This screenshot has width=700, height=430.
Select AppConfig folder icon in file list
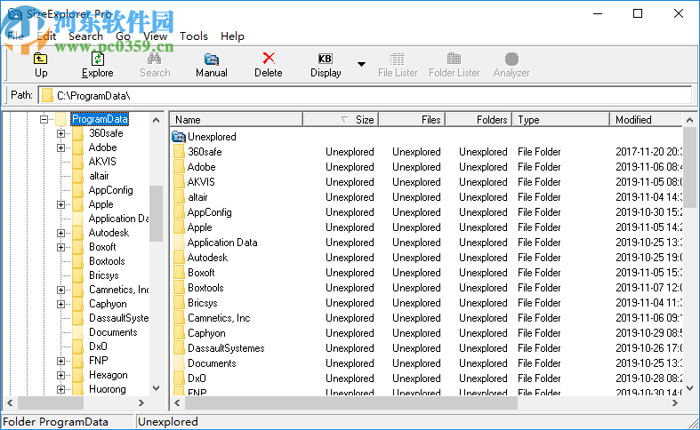coord(179,212)
